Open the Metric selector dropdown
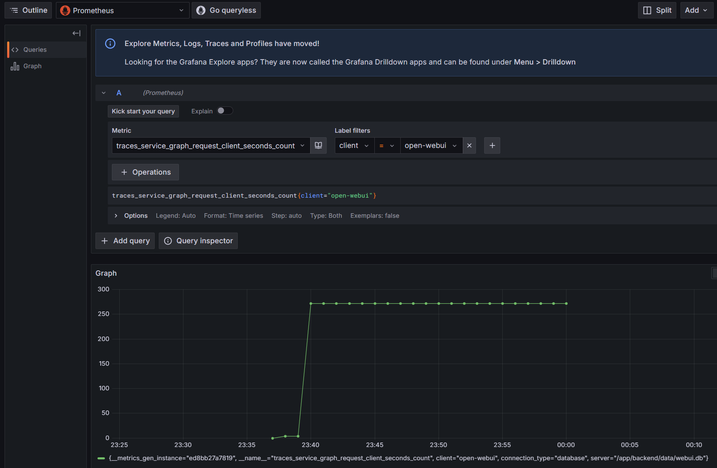Image resolution: width=717 pixels, height=468 pixels. coord(211,145)
